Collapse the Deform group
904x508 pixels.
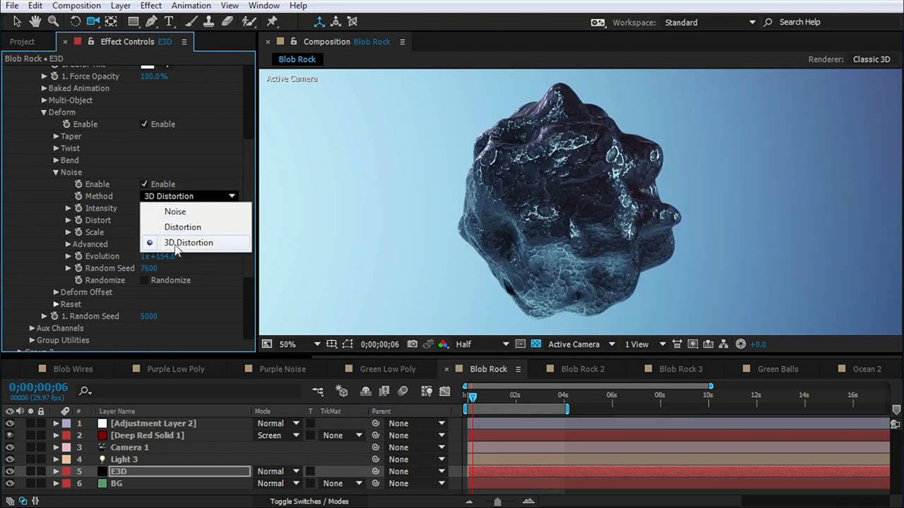(44, 112)
